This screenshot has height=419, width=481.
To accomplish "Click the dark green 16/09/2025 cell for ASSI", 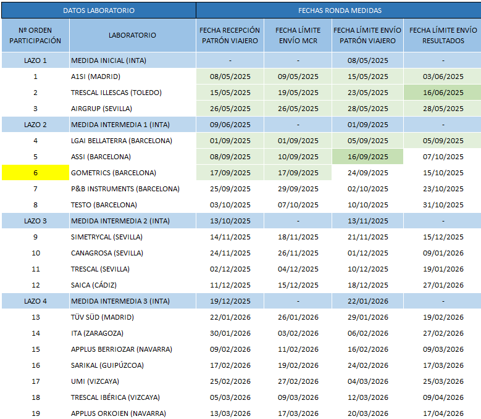I will (367, 157).
